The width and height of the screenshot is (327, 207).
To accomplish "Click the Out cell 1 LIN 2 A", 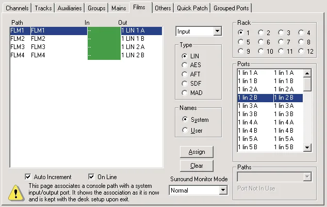I will [141, 47].
